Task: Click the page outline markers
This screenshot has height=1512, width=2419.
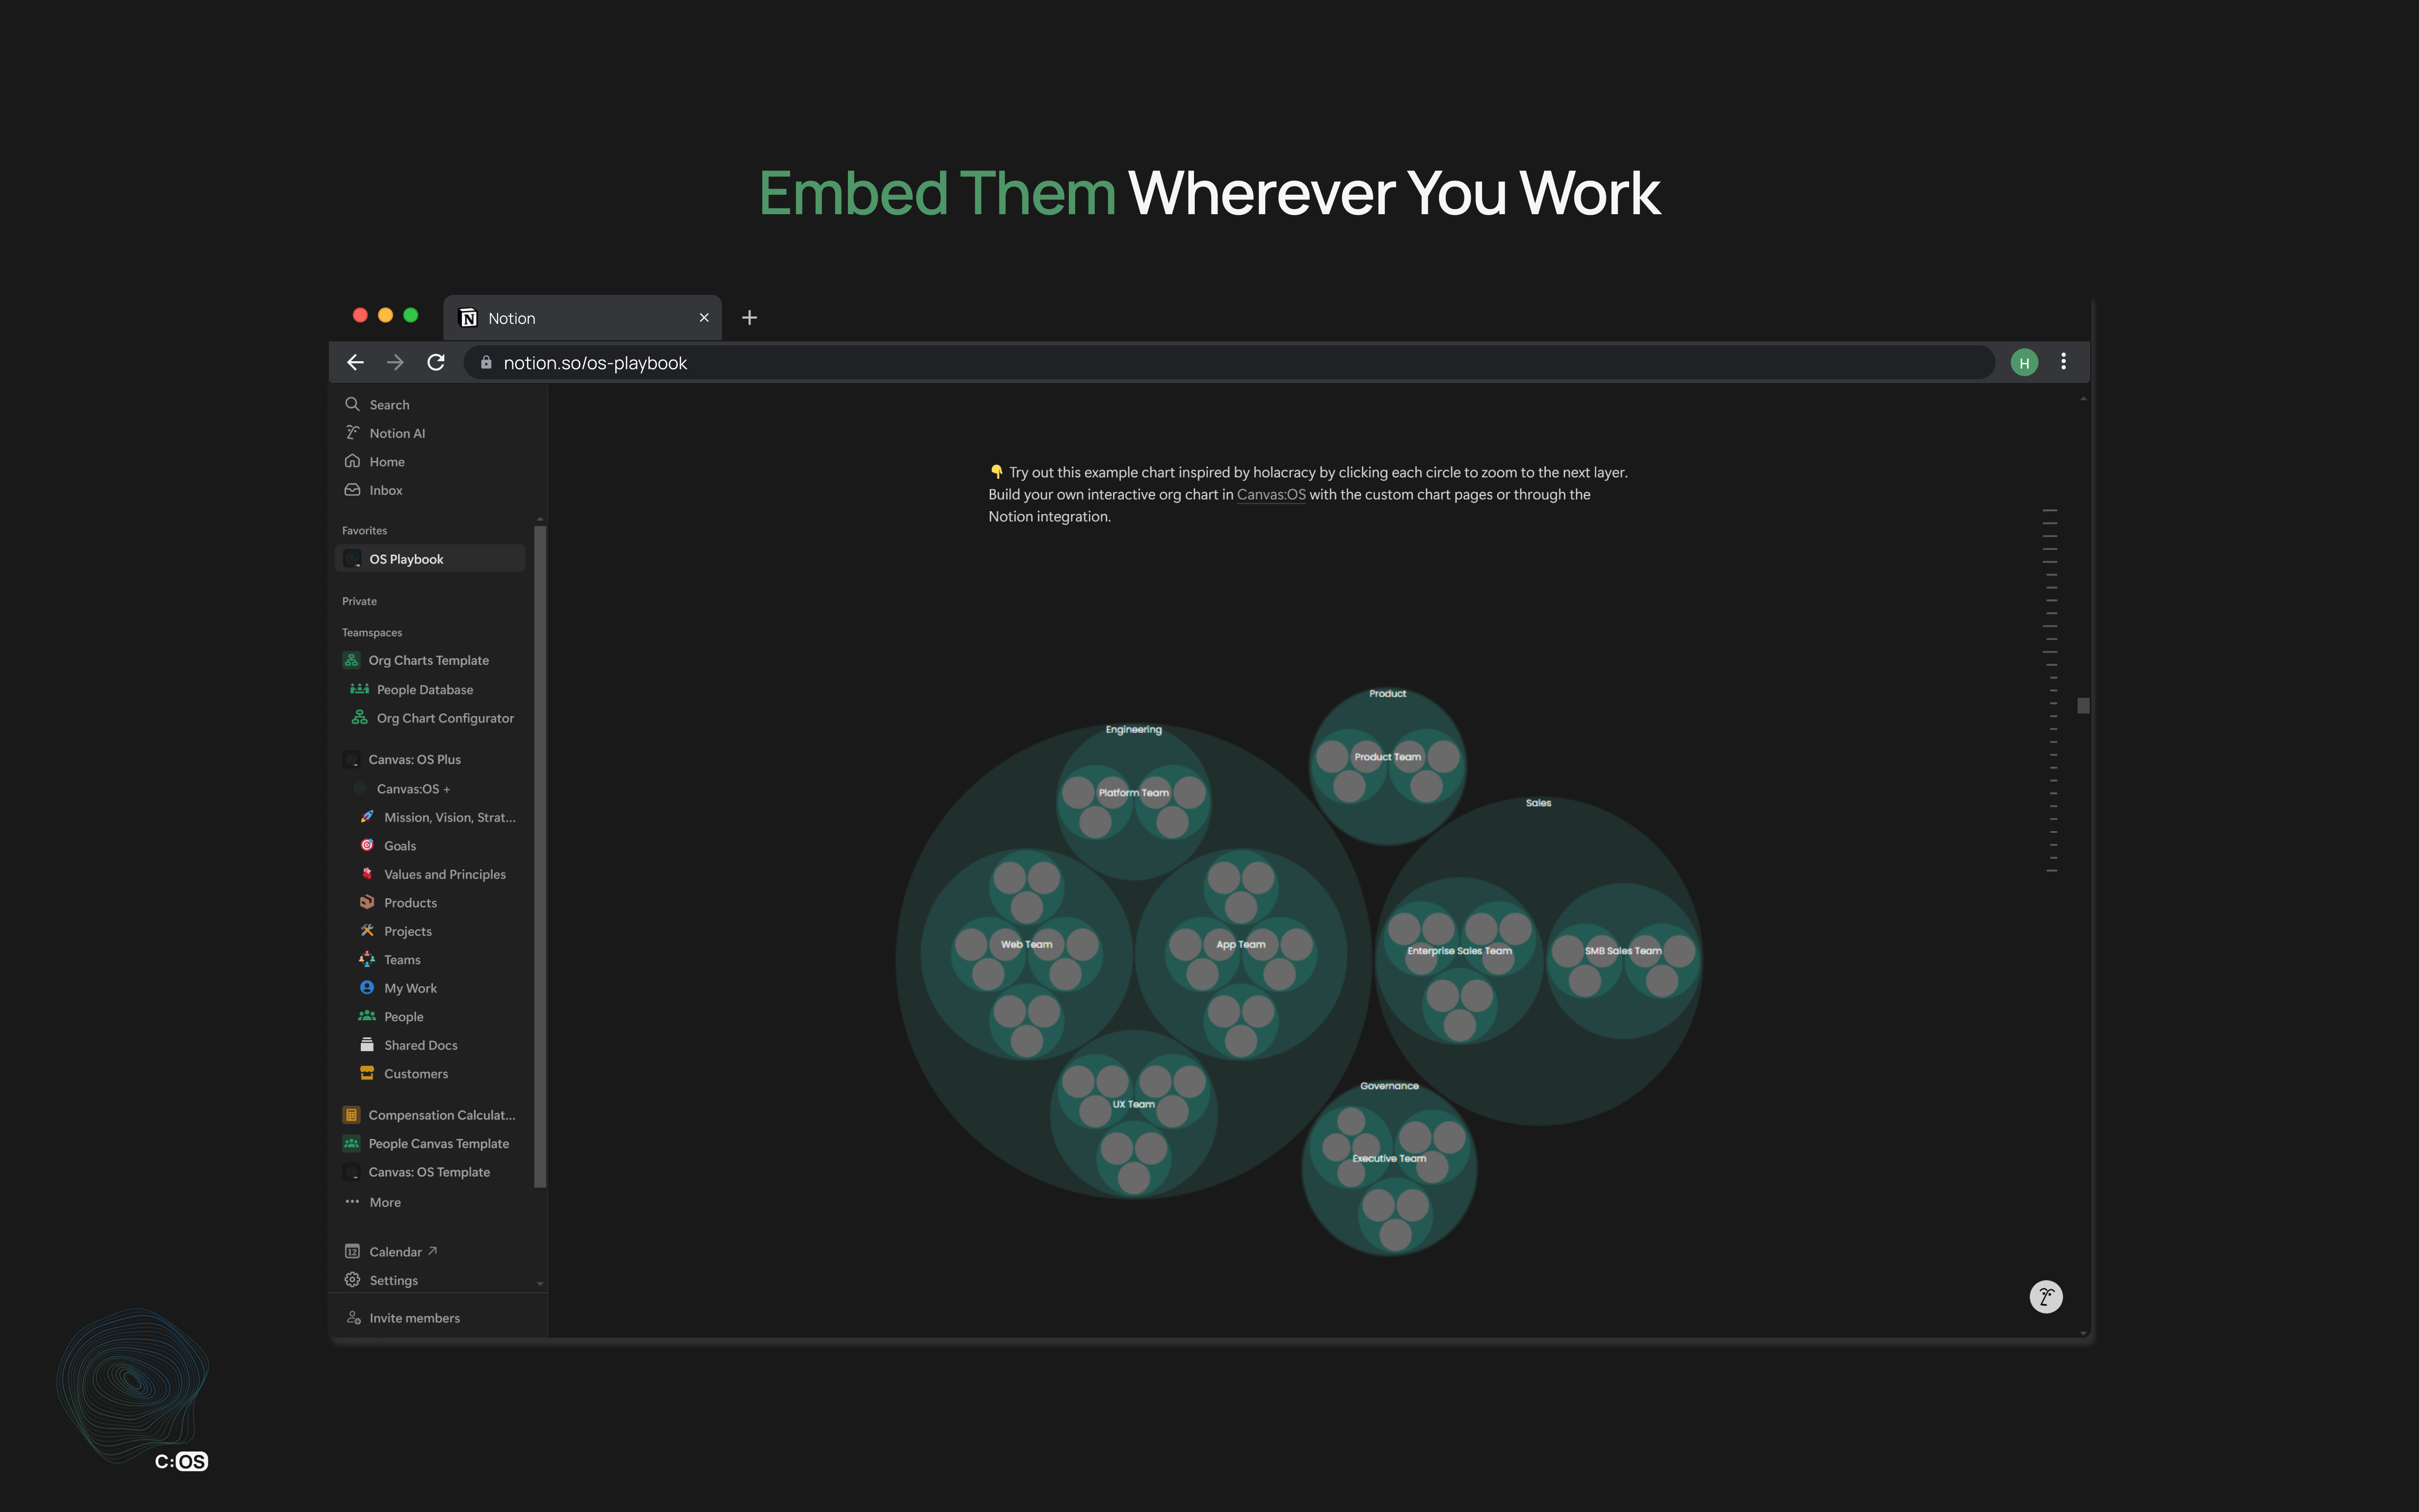Action: coord(2051,690)
